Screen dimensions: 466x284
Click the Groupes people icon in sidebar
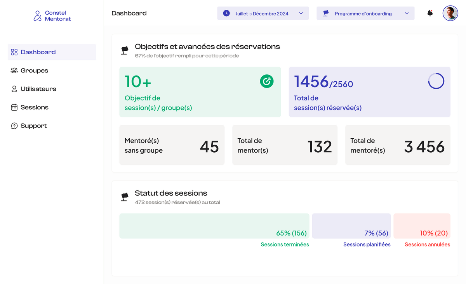coord(14,71)
